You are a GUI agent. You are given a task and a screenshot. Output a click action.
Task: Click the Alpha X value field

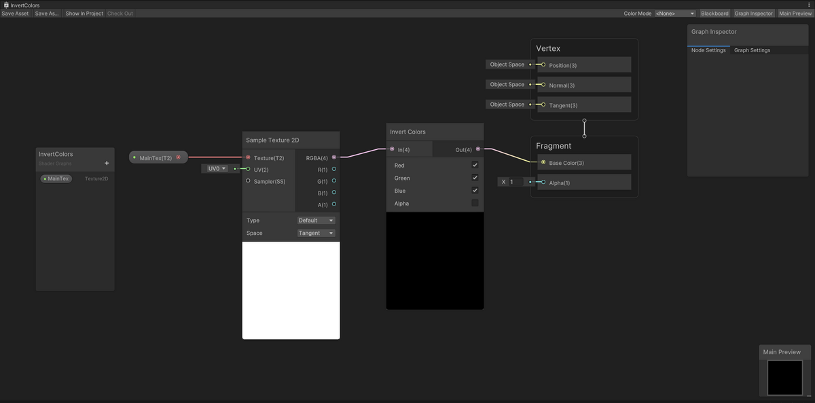coord(515,182)
